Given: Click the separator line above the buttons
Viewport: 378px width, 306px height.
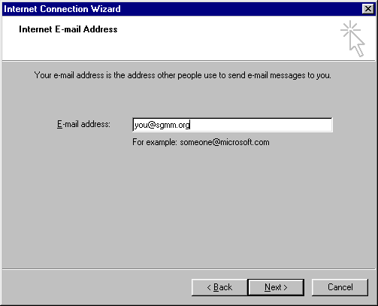Looking at the screenshot, I should tap(189, 269).
